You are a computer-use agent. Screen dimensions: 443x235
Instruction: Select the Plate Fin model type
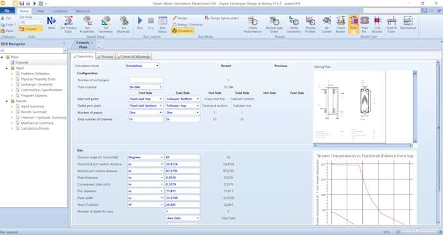tap(364, 24)
